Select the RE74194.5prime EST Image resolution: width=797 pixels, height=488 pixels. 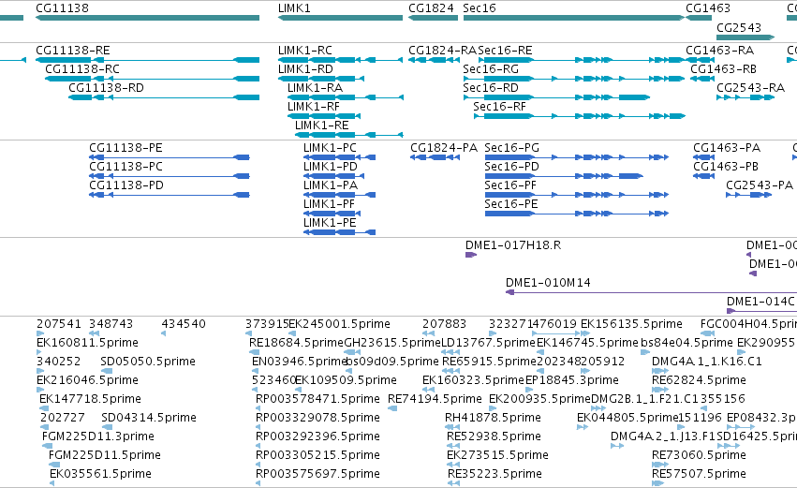coord(435,400)
